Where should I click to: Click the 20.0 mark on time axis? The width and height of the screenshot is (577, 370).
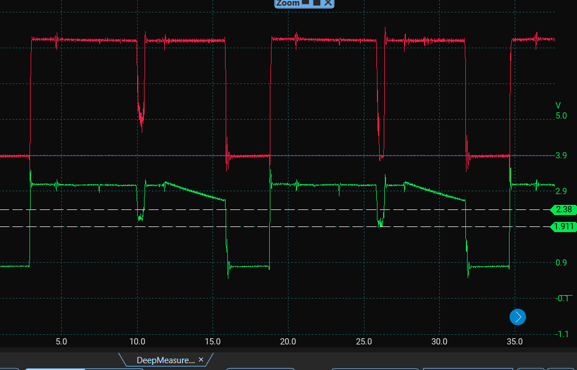pos(288,342)
